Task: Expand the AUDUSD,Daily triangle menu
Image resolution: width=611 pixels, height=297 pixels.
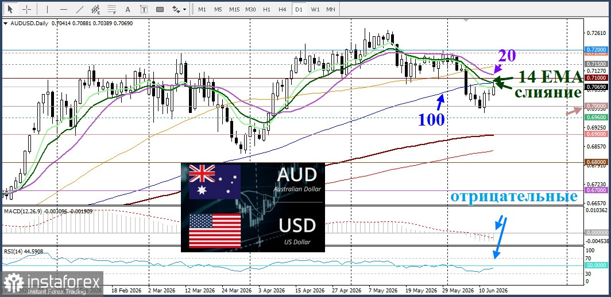Action: (5, 24)
